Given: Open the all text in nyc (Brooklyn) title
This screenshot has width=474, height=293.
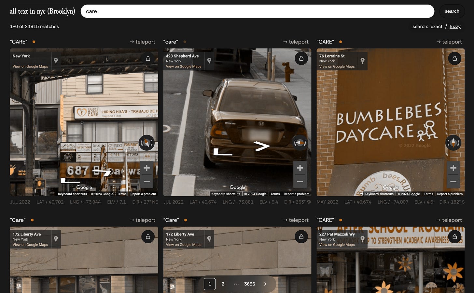Looking at the screenshot, I should pos(42,11).
